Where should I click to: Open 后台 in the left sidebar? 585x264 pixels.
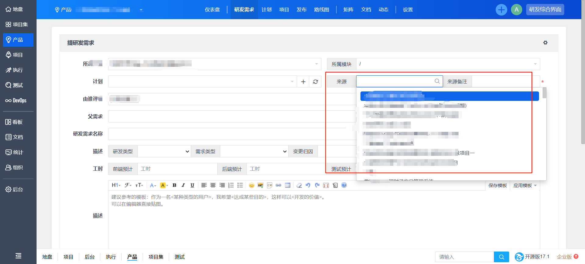[x=14, y=190]
